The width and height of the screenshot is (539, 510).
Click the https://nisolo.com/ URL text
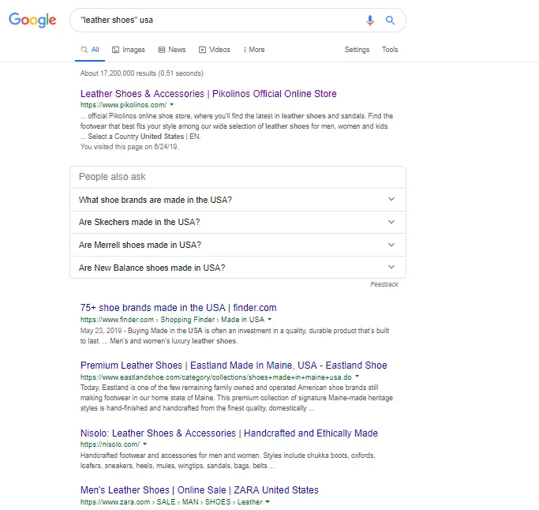click(x=110, y=444)
